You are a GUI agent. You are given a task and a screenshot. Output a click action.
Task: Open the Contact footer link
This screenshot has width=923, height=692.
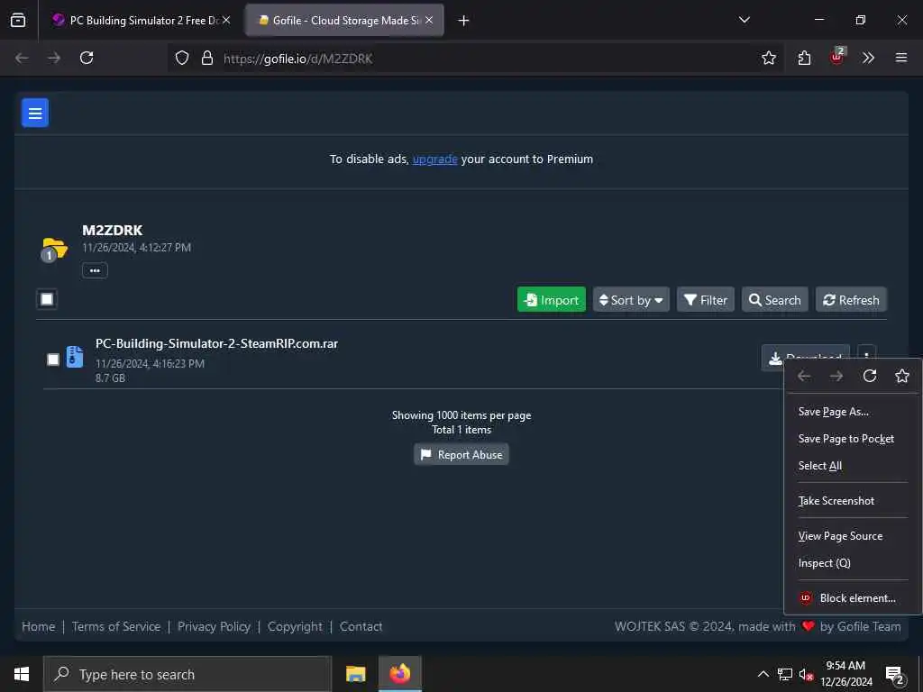pos(361,626)
